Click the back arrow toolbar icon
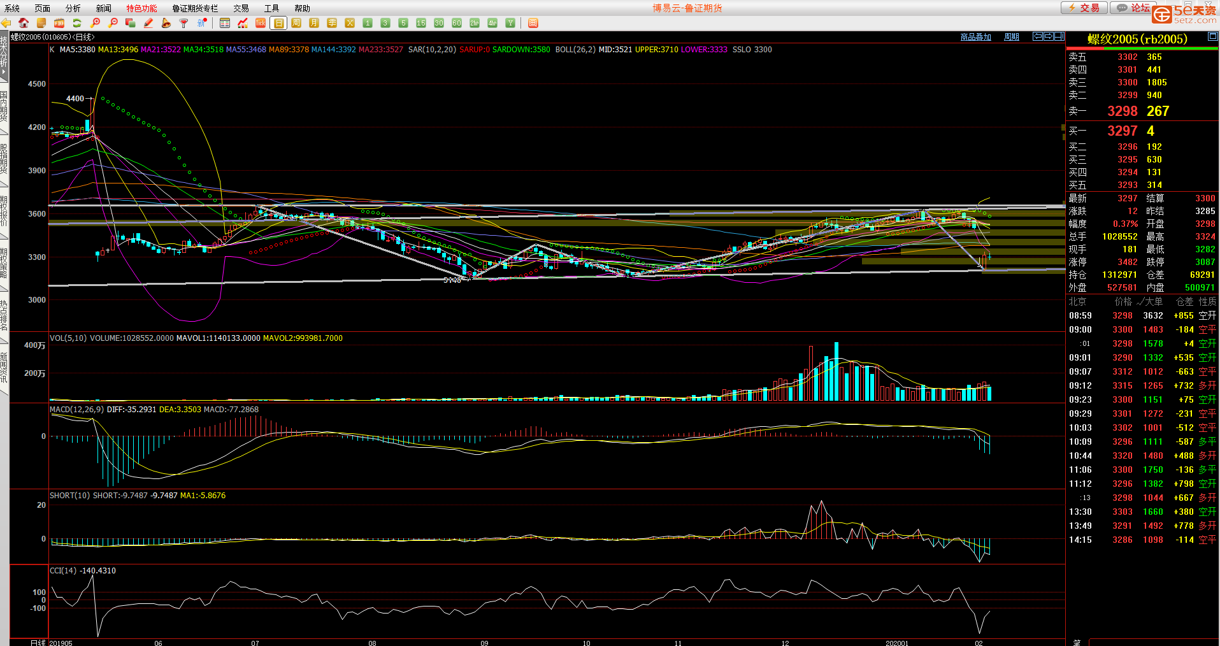This screenshot has height=646, width=1220. tap(6, 23)
